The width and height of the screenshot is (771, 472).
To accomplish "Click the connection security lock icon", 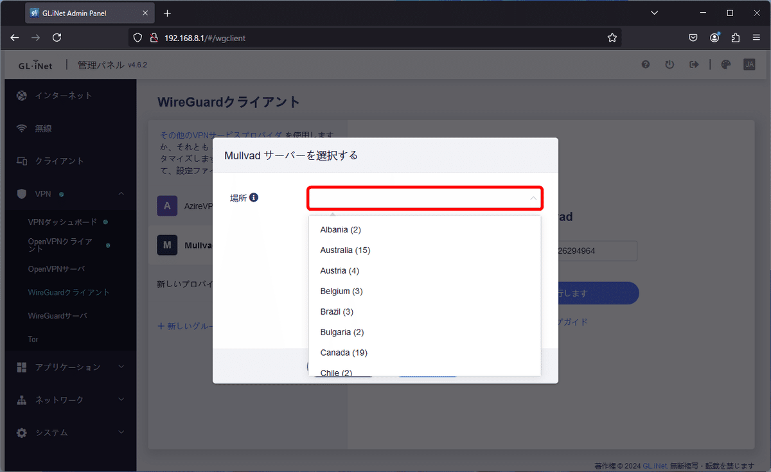I will pos(154,38).
